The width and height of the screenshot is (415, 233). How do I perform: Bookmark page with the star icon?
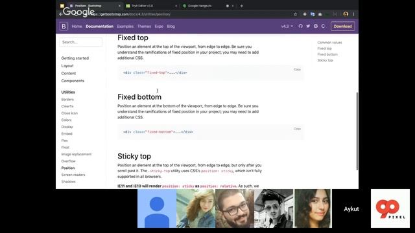pyautogui.click(x=296, y=14)
